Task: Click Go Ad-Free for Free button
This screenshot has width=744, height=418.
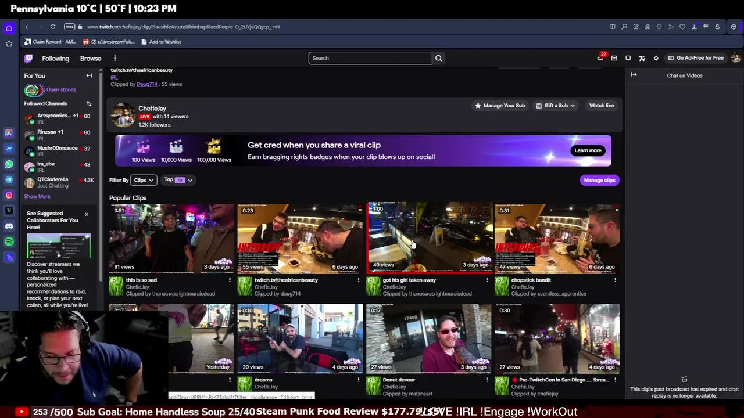Action: pos(696,58)
